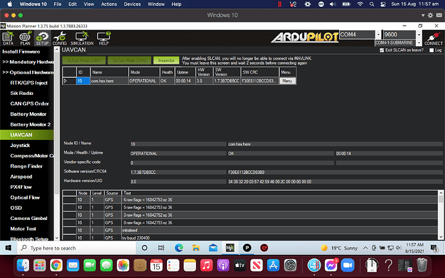Image resolution: width=445 pixels, height=278 pixels.
Task: Open the File menu
Action: point(57,5)
